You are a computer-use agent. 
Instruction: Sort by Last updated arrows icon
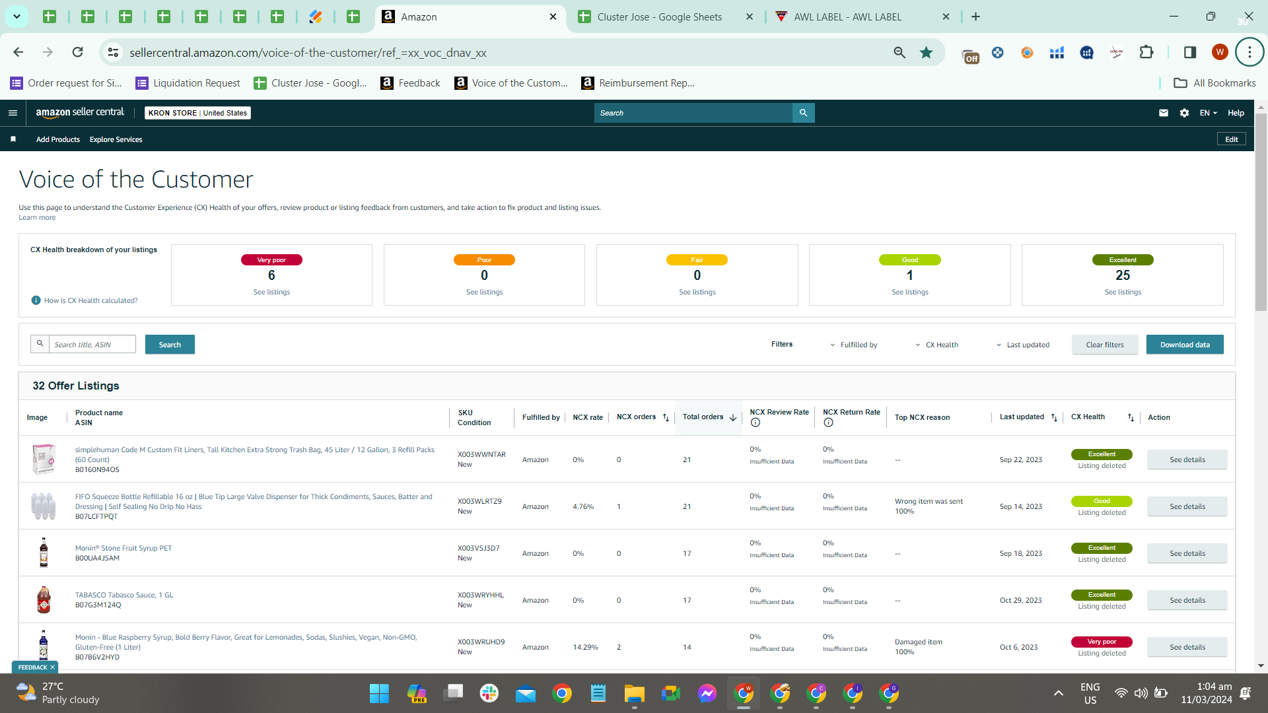click(1054, 417)
